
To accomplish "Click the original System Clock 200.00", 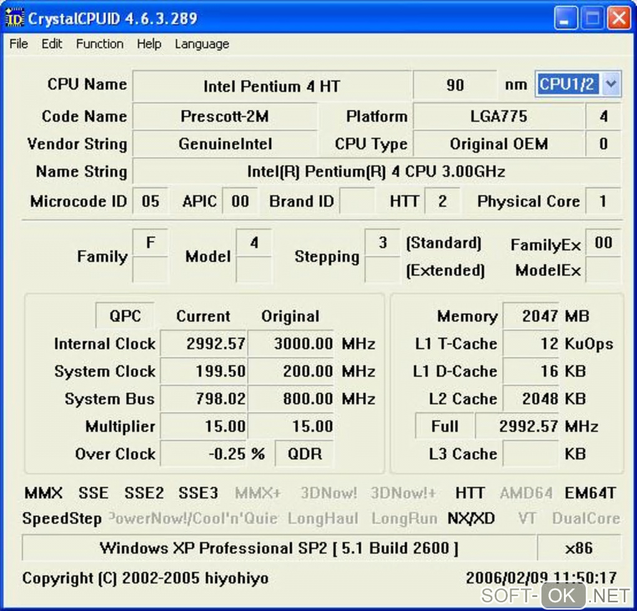I will (291, 371).
